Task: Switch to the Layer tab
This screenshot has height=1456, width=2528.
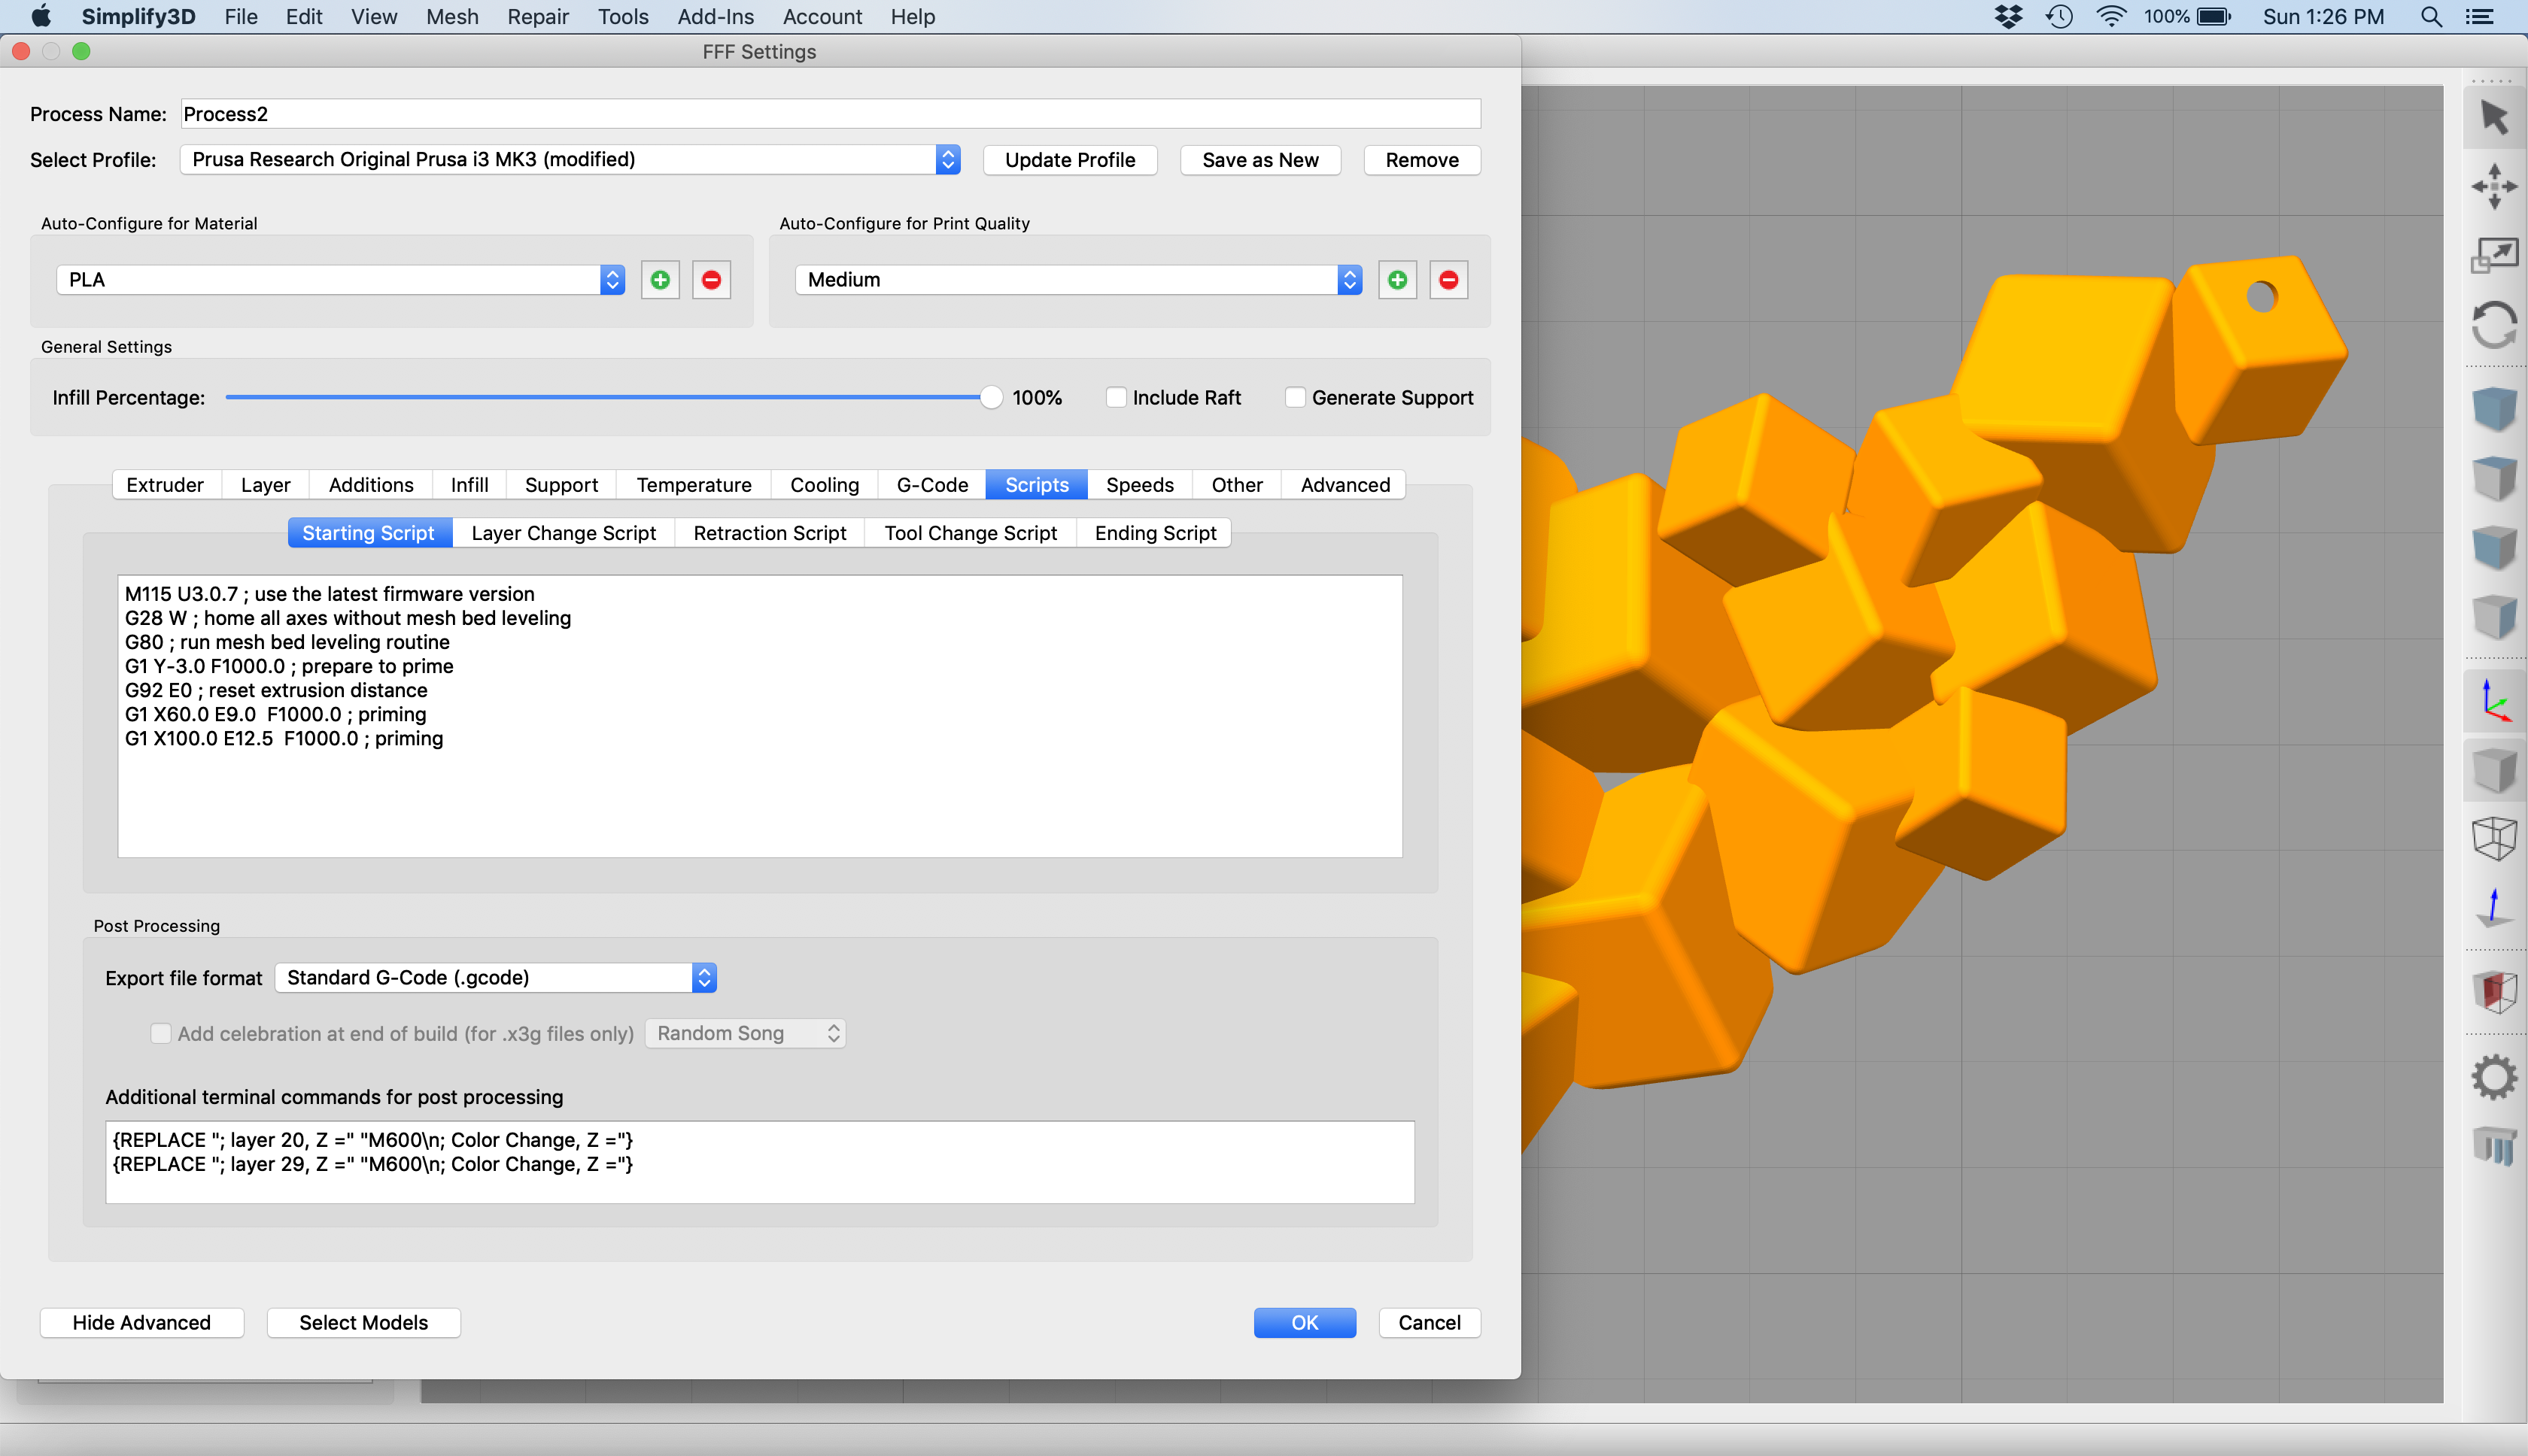Action: tap(265, 485)
